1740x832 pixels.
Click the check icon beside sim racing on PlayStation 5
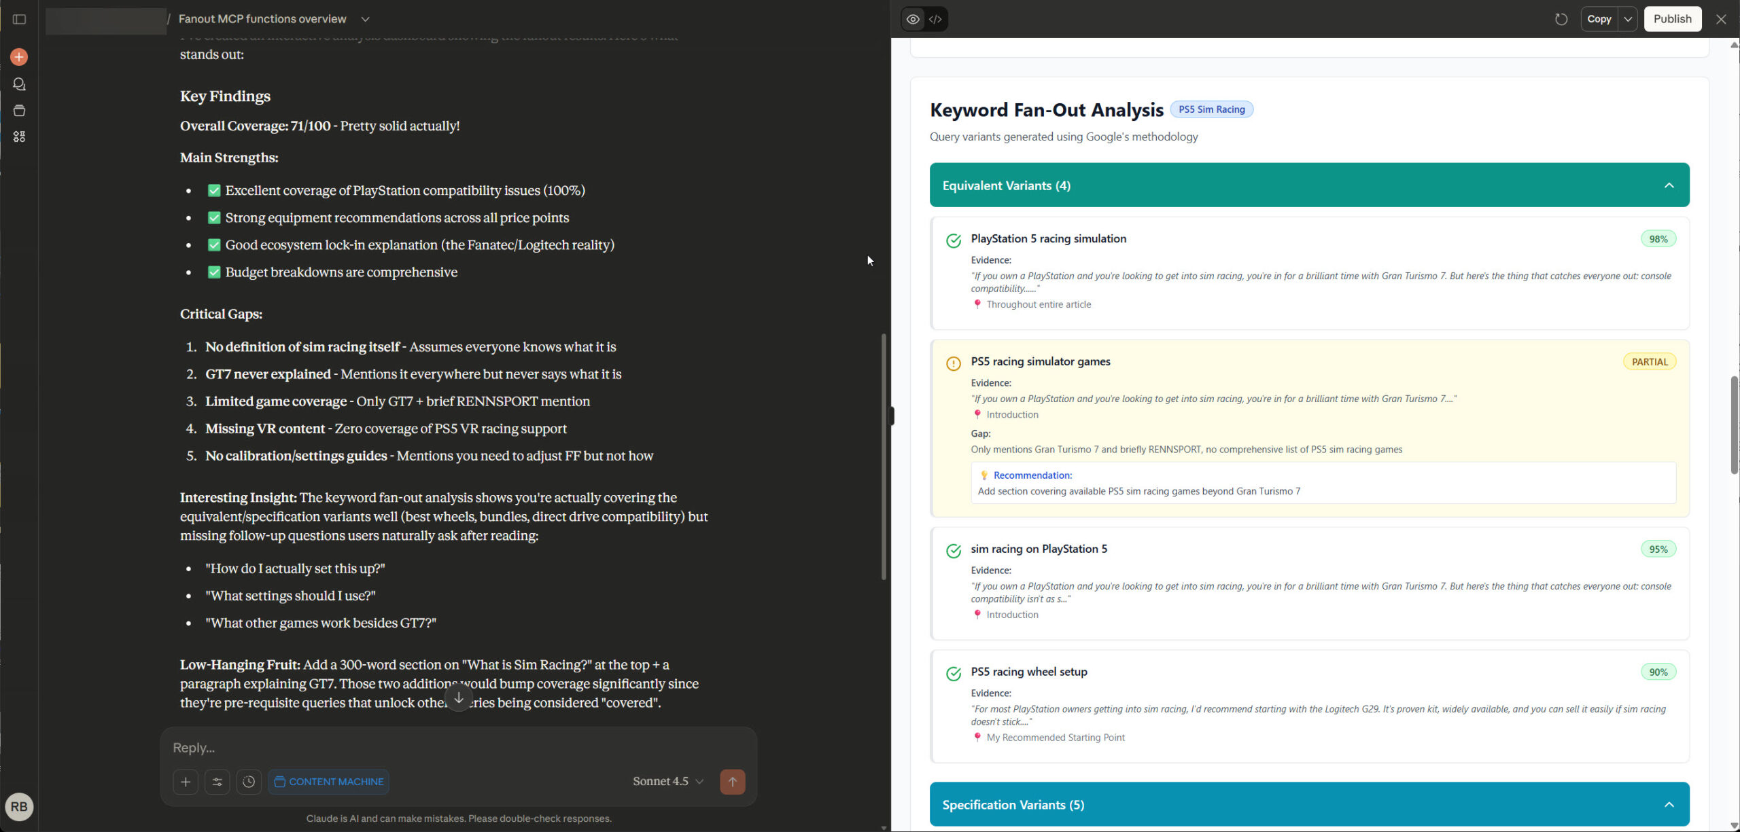coord(954,551)
